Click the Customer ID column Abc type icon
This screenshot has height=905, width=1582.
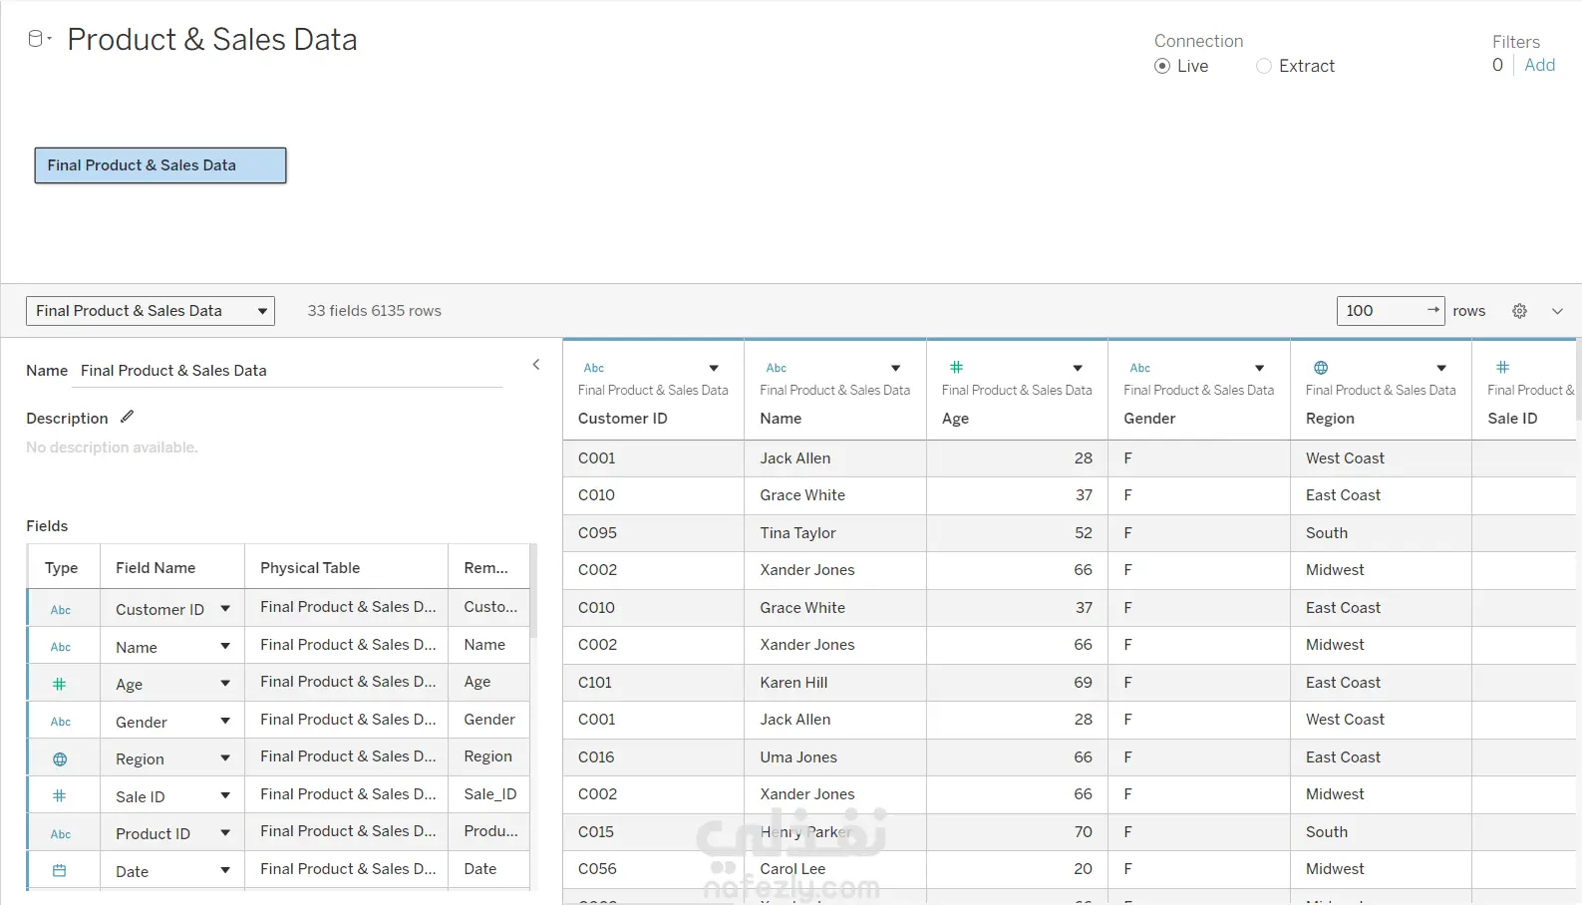[594, 368]
